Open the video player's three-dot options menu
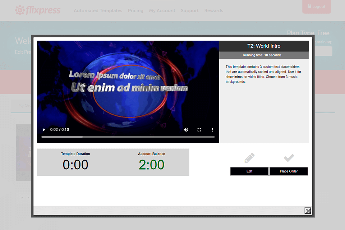Viewport: 345px width, 230px height. 212,130
